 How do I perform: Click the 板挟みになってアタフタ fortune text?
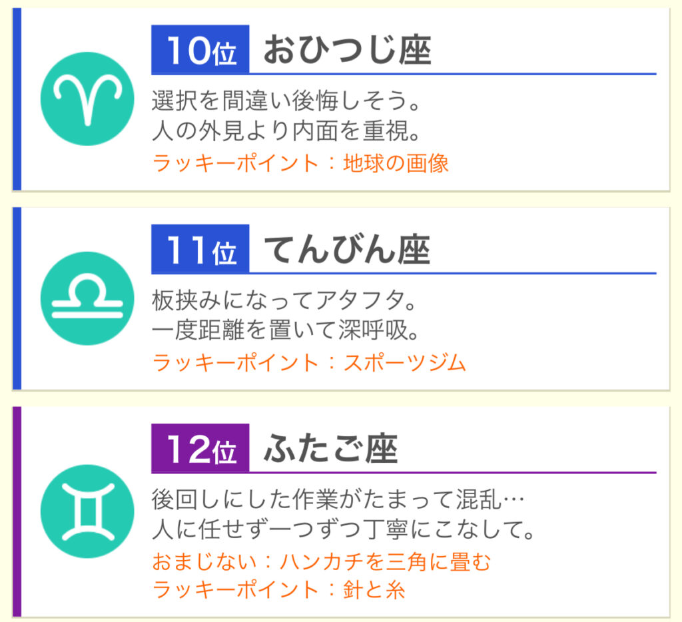click(x=284, y=300)
